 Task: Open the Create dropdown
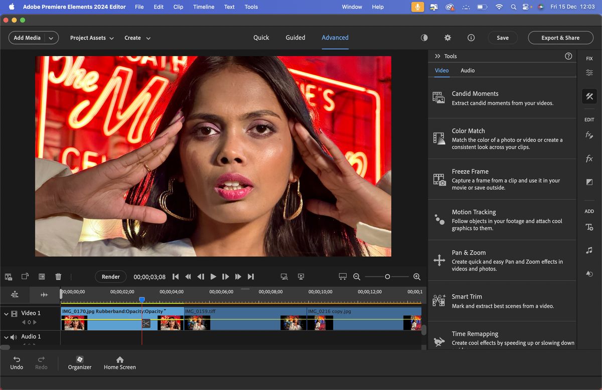click(x=137, y=38)
